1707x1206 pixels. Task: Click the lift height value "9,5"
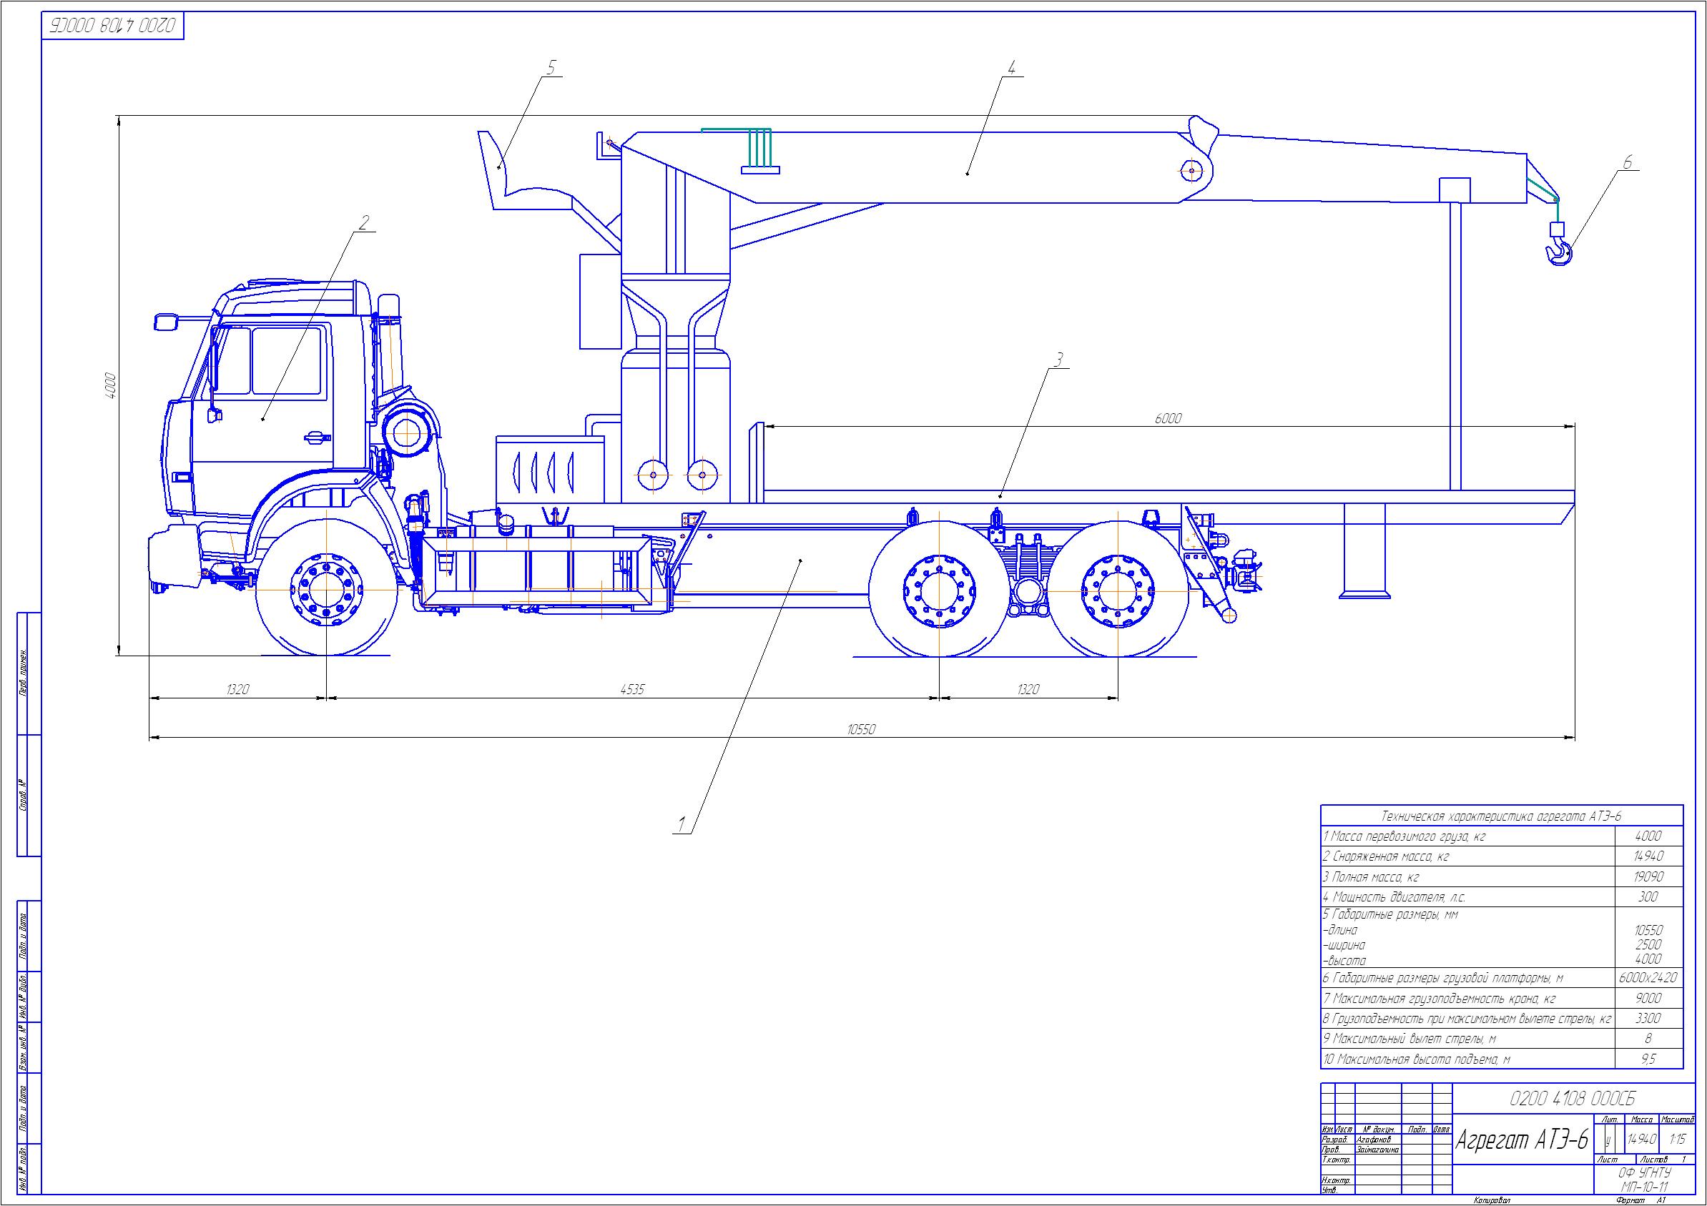[x=1648, y=1059]
